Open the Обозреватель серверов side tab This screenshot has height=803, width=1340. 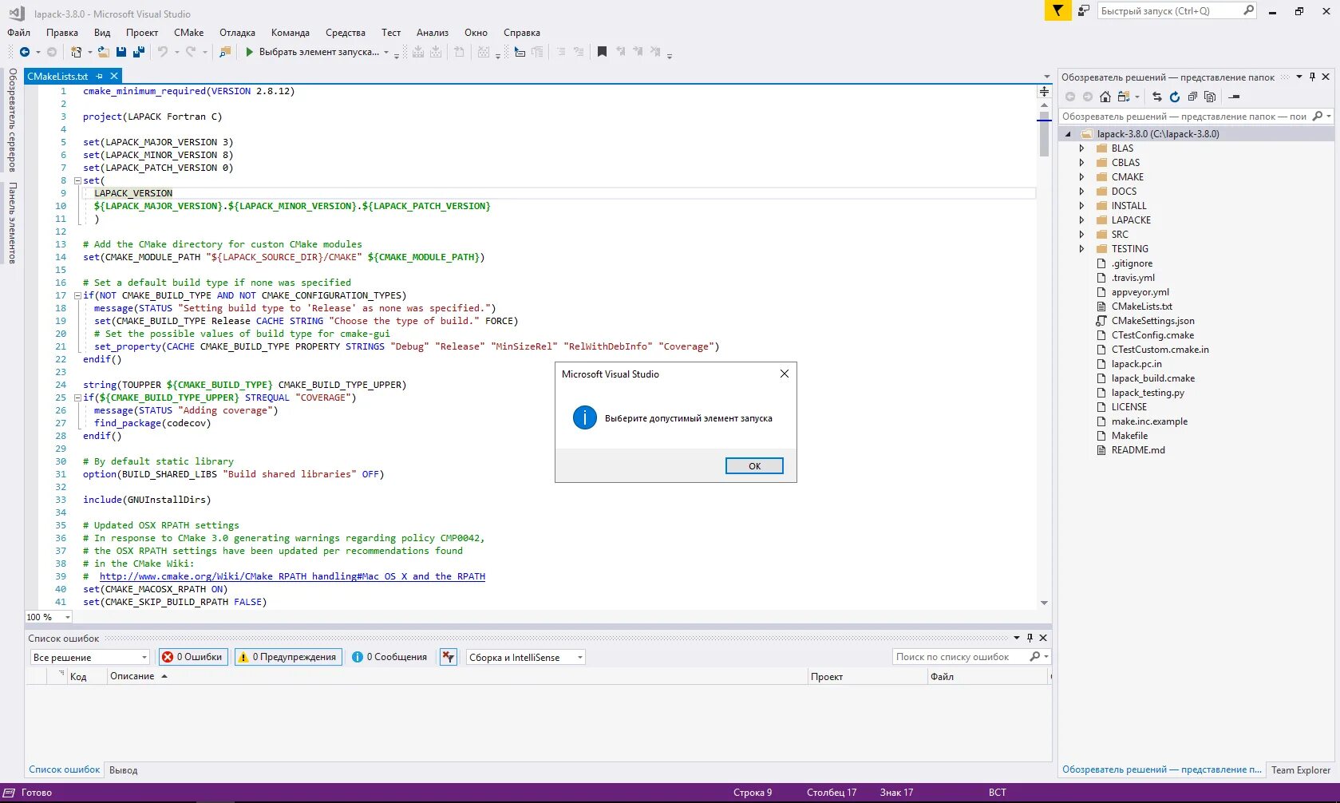pos(12,120)
